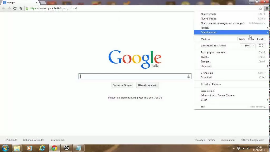The image size is (270, 152).
Task: Start voice search with microphone icon
Action: [x=189, y=77]
